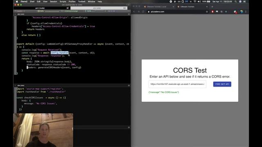Switch to the yarn (node) terminal tab

[42, 8]
